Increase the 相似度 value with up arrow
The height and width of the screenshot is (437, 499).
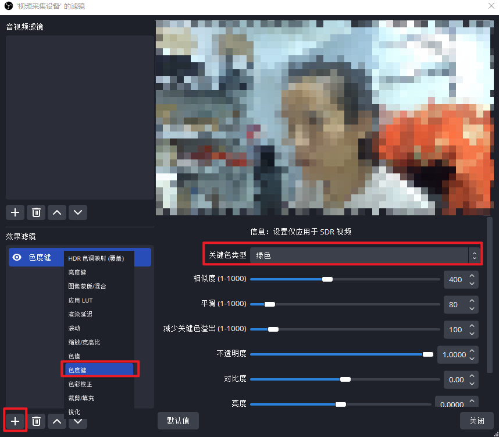(x=472, y=276)
